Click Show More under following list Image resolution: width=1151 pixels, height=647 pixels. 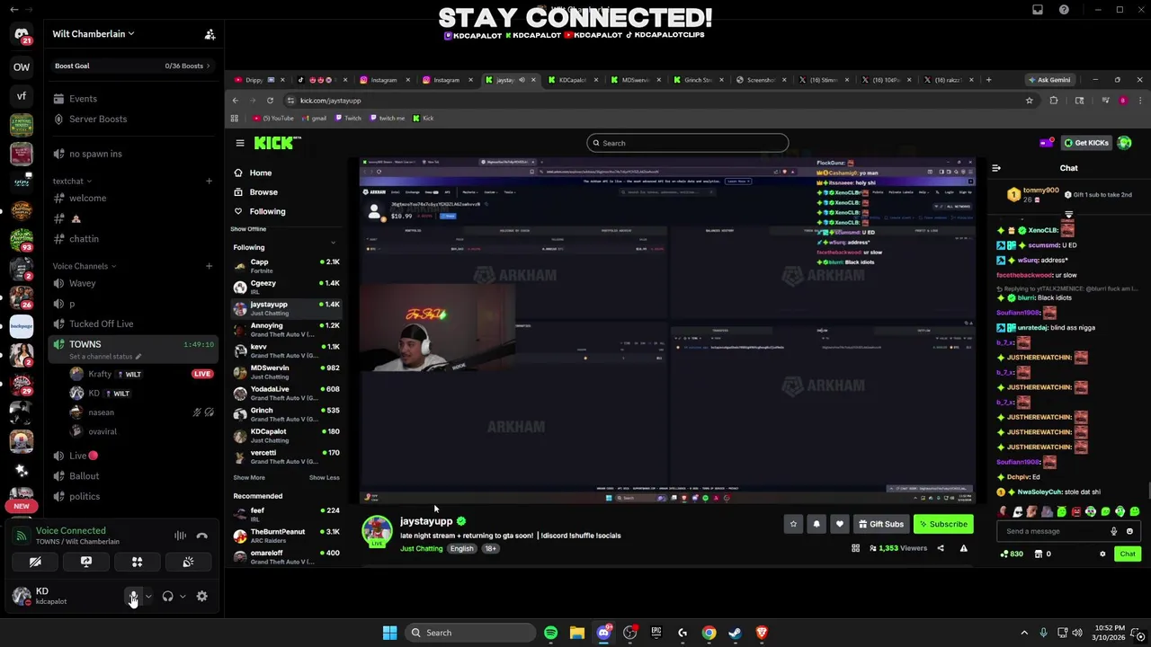249,478
